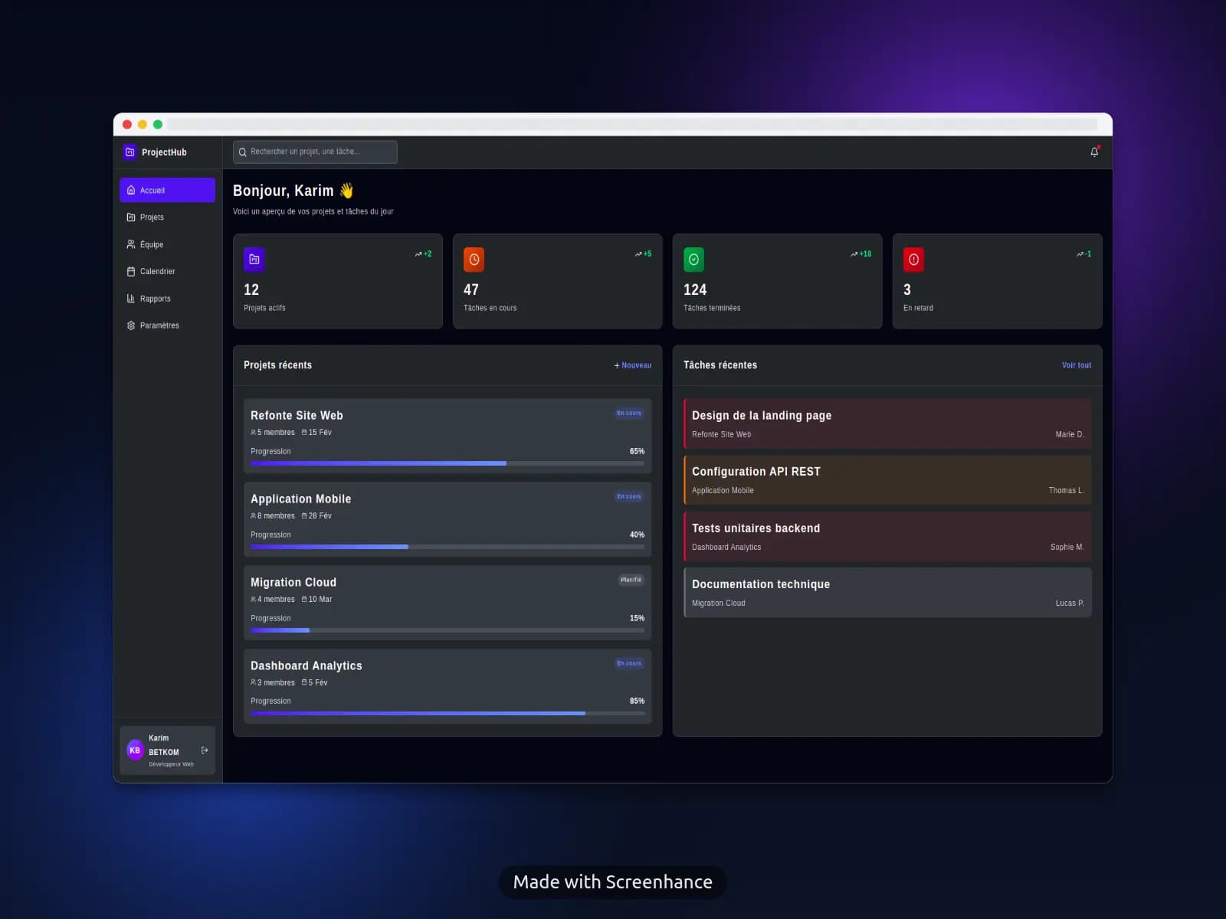
Task: Open the Projets folder icon
Action: click(x=131, y=217)
